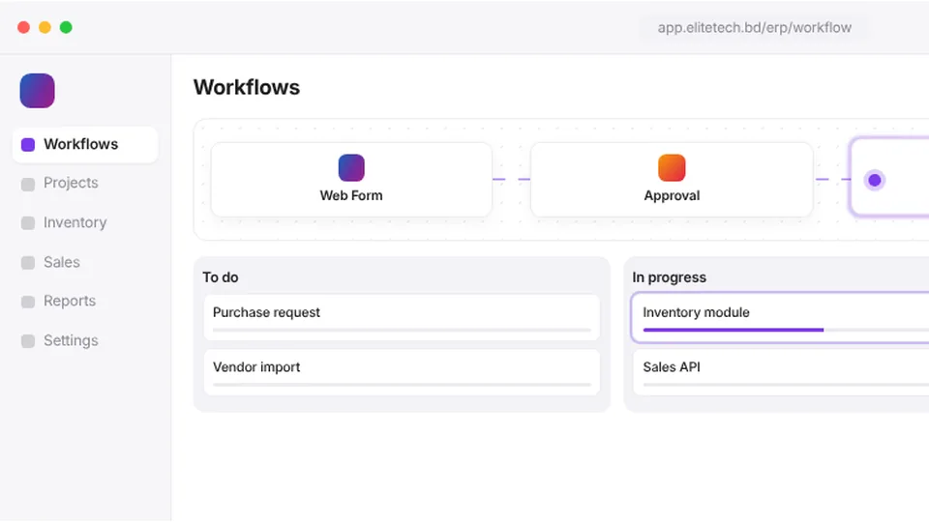Screen dimensions: 929x522
Task: Open the Sales API card
Action: click(x=782, y=371)
